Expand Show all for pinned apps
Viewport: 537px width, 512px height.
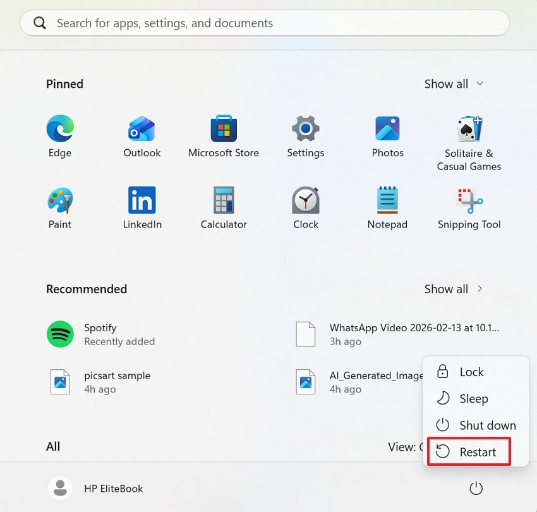point(454,83)
